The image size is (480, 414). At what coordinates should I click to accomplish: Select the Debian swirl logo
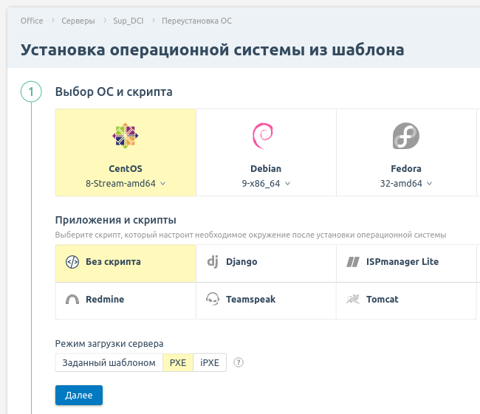(x=263, y=136)
